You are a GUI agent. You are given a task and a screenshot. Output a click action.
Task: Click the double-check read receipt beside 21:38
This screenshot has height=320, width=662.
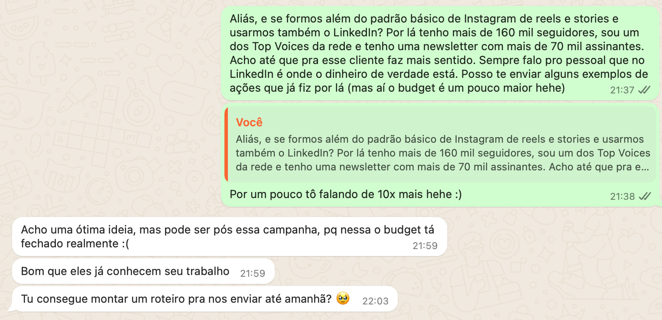coord(645,196)
